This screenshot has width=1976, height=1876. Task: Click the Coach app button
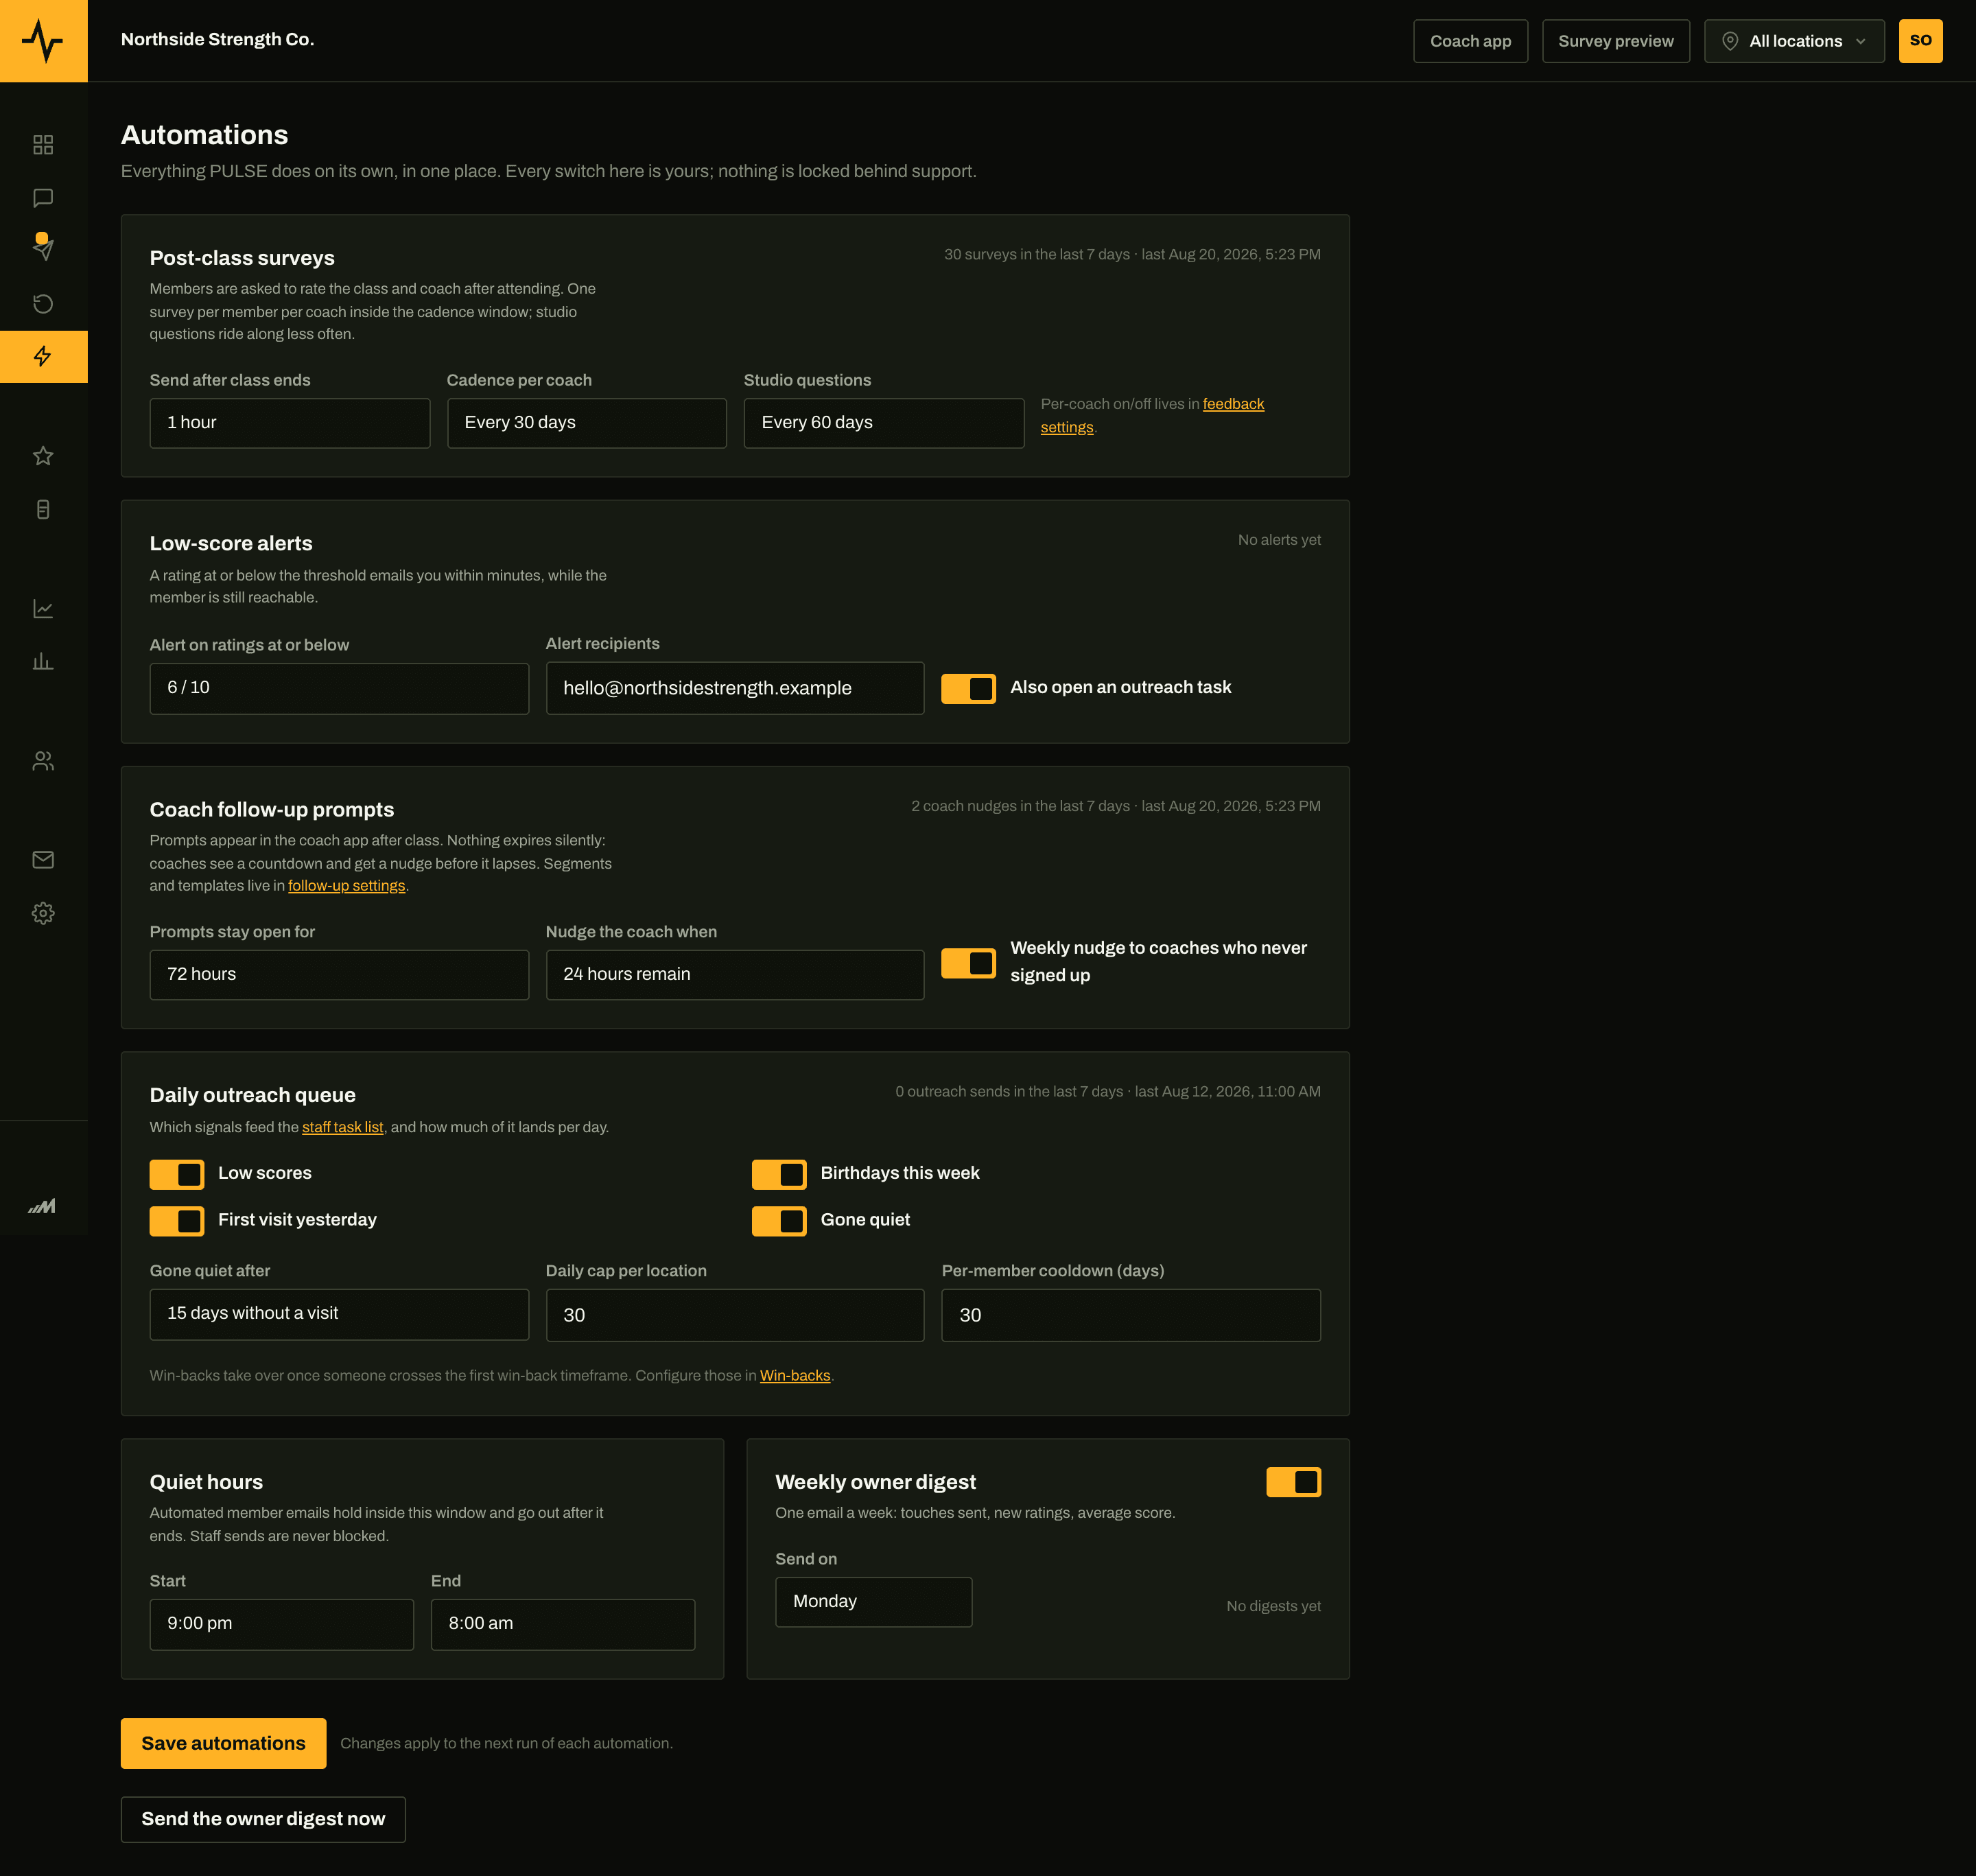coord(1470,41)
